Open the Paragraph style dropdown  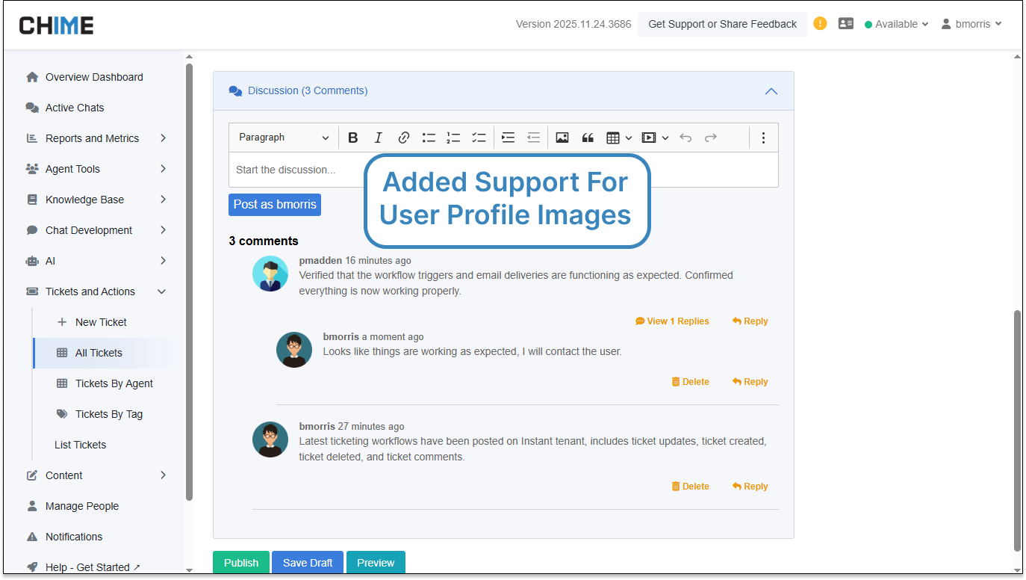pyautogui.click(x=283, y=138)
